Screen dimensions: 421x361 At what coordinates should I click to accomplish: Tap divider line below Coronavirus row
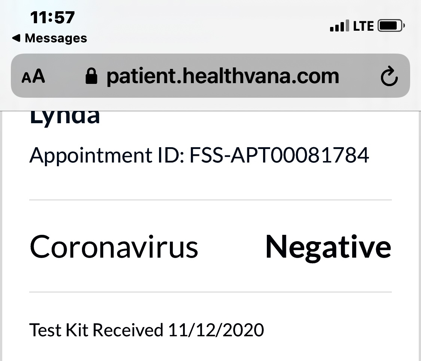(x=210, y=292)
